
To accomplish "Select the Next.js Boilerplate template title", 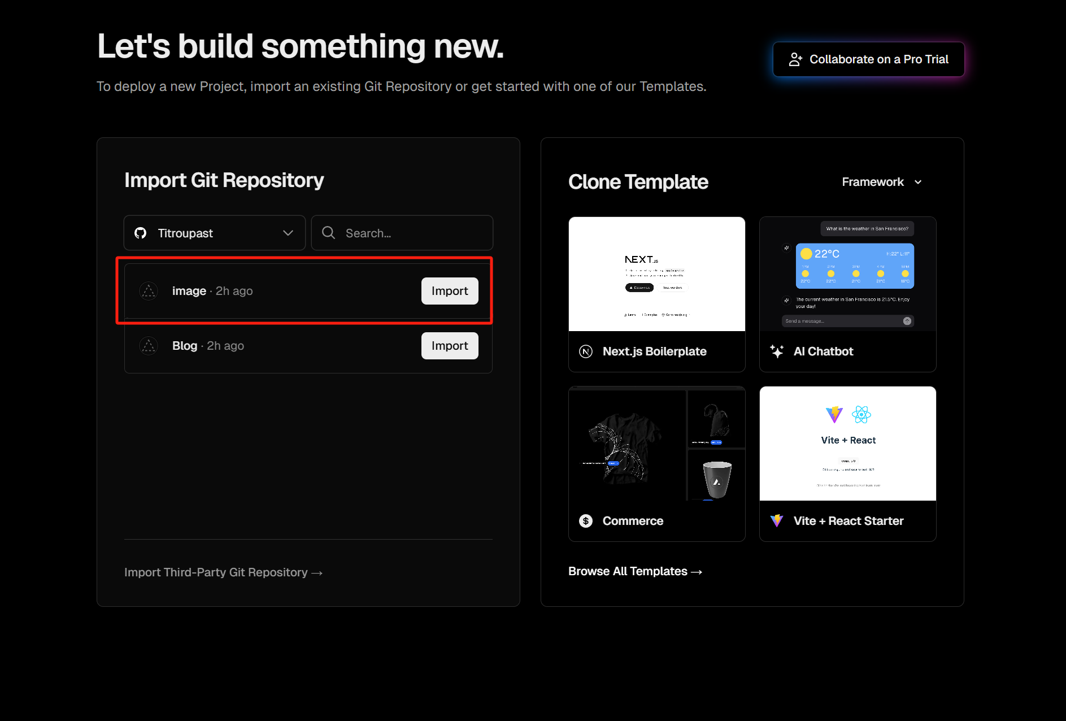I will pyautogui.click(x=655, y=351).
